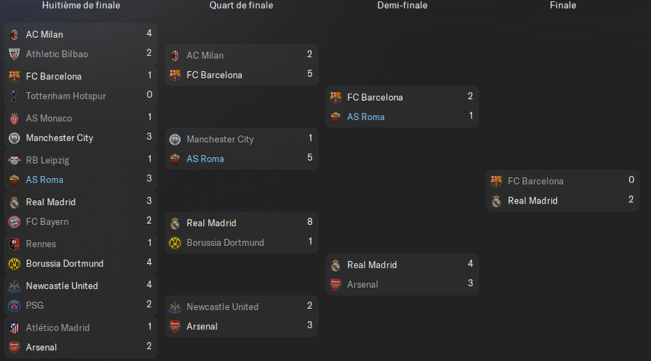Open AS Roma link in Demi-finale
The image size is (651, 361).
point(366,117)
